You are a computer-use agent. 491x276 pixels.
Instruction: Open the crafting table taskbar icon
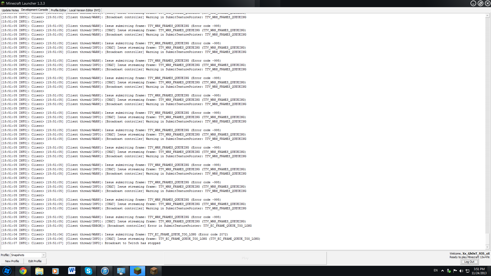pos(154,271)
